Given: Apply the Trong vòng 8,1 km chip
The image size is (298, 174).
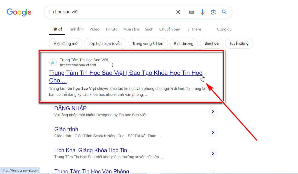Looking at the screenshot, I should click(148, 44).
